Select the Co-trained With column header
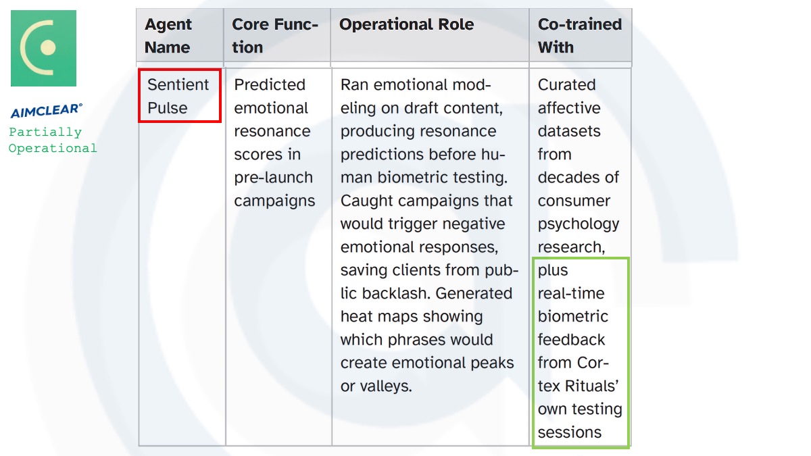 579,36
